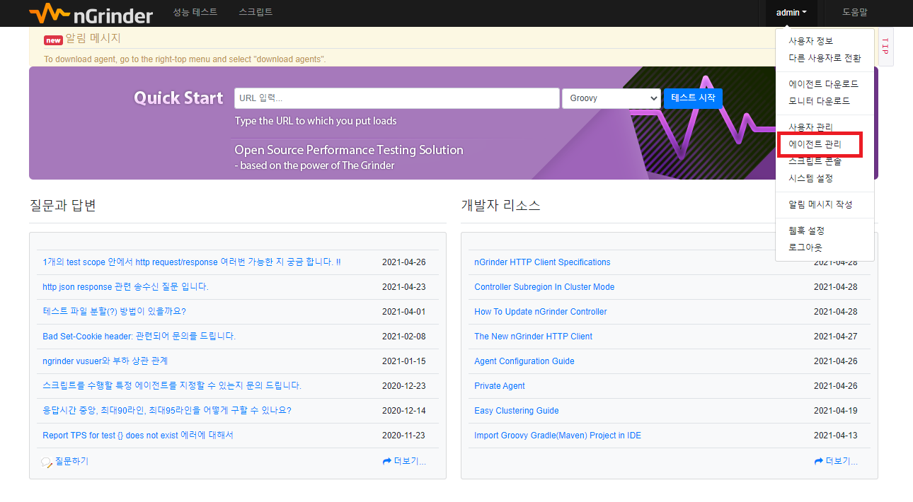The width and height of the screenshot is (913, 502).
Task: Open 응답시간 중앙, 최대90라인 question
Action: click(167, 411)
